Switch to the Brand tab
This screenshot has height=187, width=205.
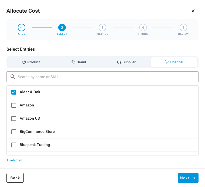pos(79,62)
